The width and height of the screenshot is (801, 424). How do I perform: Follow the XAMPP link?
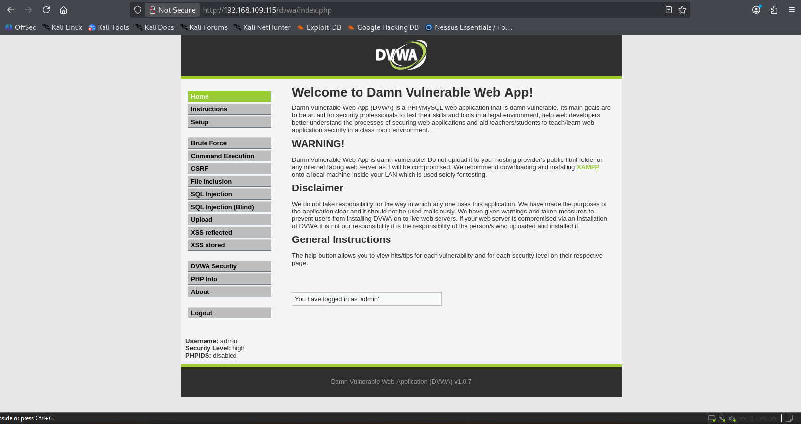(x=588, y=167)
